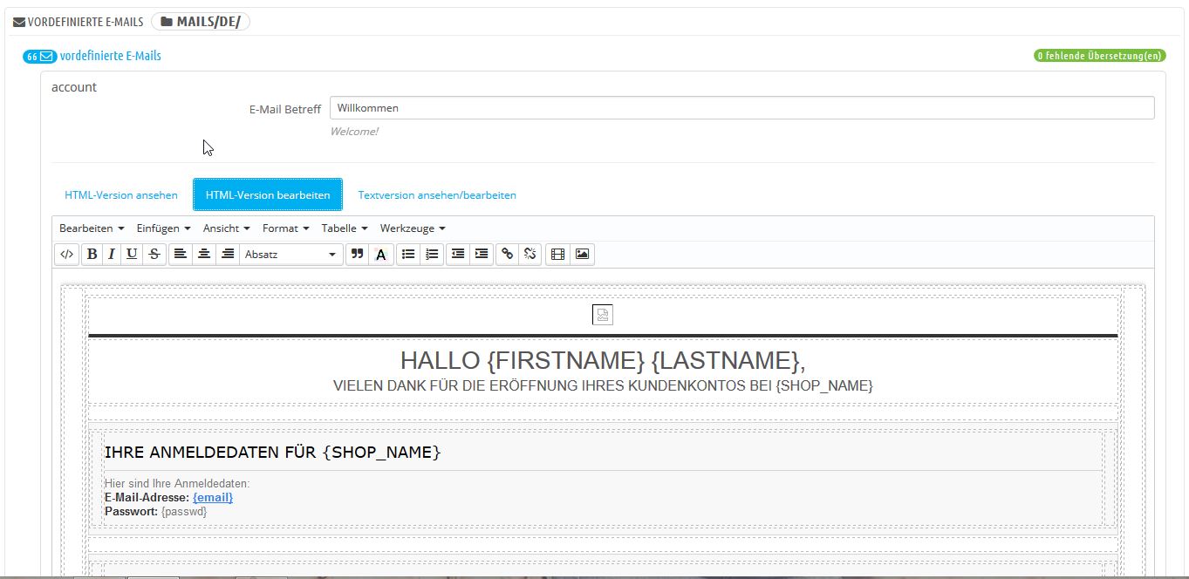Open the Bearbeiten menu
This screenshot has width=1189, height=579.
tap(92, 228)
